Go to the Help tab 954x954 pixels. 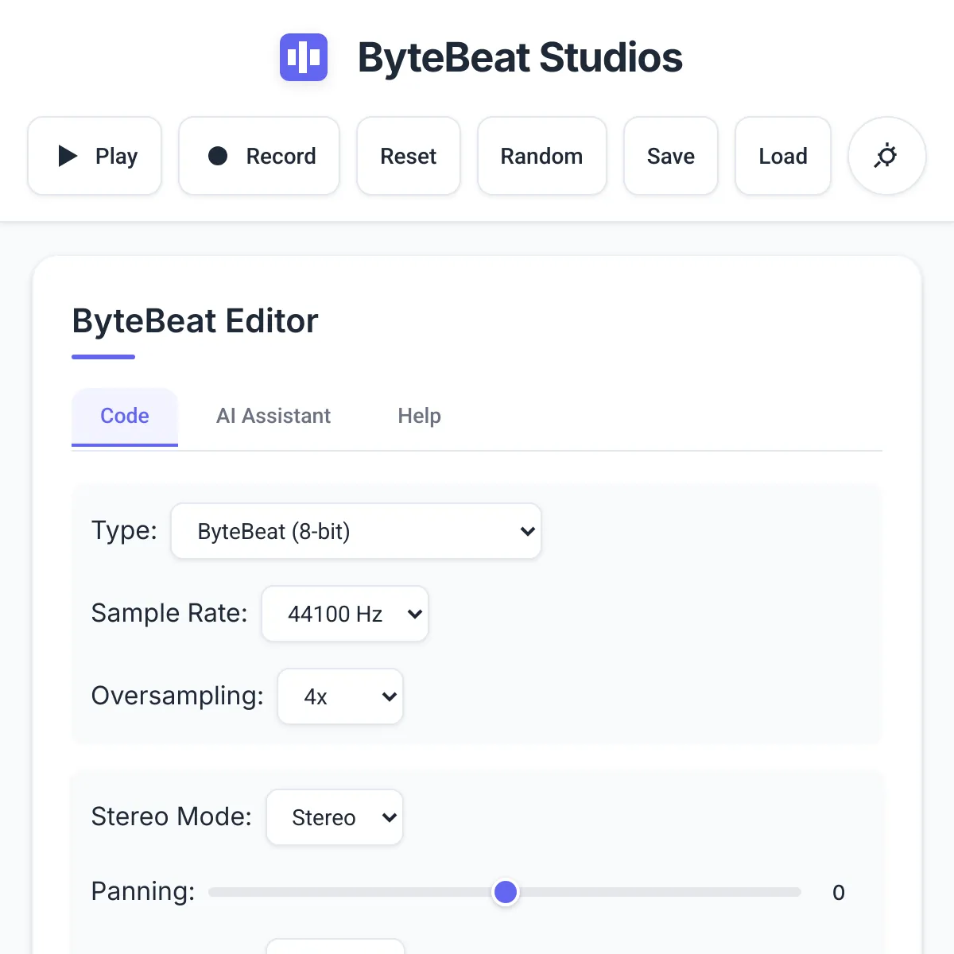point(420,416)
